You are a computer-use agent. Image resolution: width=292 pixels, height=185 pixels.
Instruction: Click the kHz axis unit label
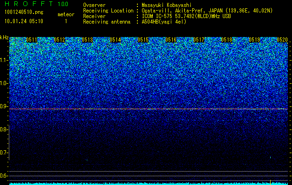coord(4,37)
